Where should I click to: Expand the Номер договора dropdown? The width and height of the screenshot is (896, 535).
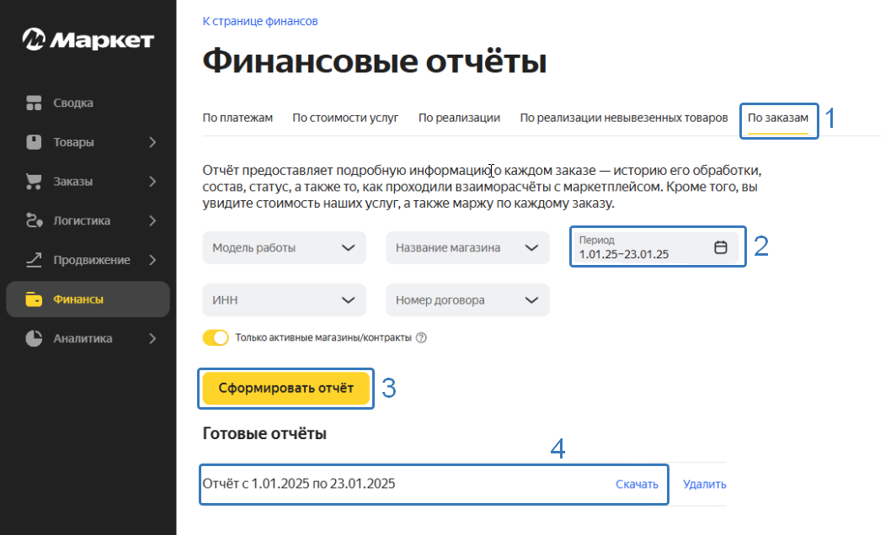tap(467, 300)
